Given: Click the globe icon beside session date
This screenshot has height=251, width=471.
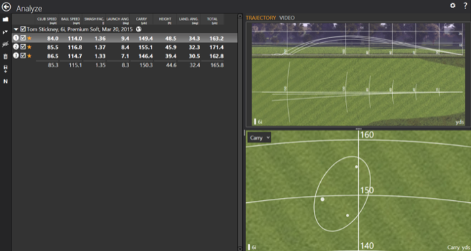Looking at the screenshot, I should pyautogui.click(x=139, y=29).
